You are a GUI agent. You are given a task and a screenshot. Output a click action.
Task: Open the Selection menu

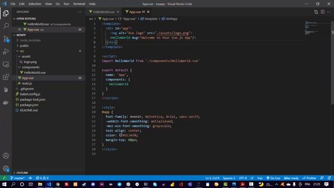click(35, 4)
